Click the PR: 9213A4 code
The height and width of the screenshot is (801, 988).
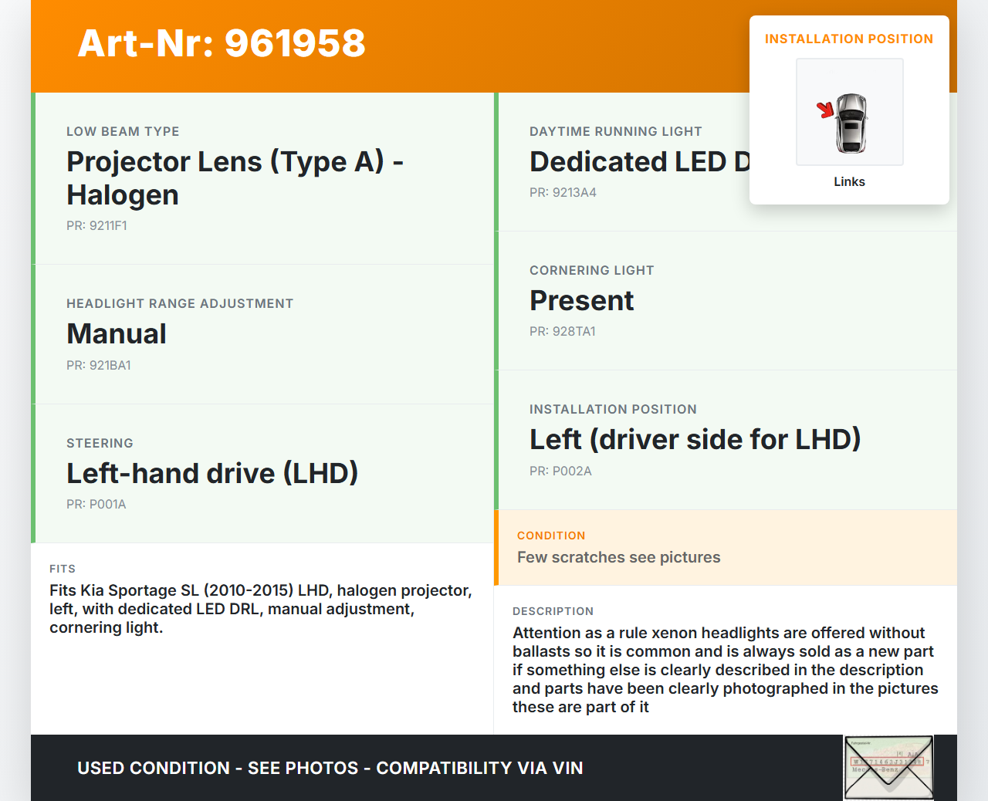click(x=563, y=193)
